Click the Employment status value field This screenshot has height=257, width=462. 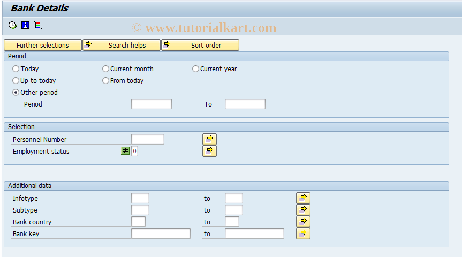[134, 151]
